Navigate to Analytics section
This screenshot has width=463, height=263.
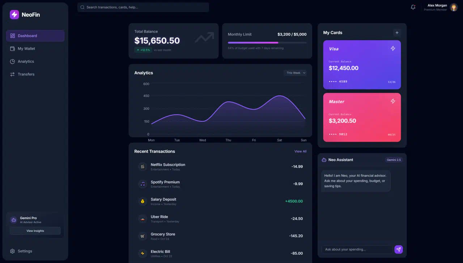(26, 62)
